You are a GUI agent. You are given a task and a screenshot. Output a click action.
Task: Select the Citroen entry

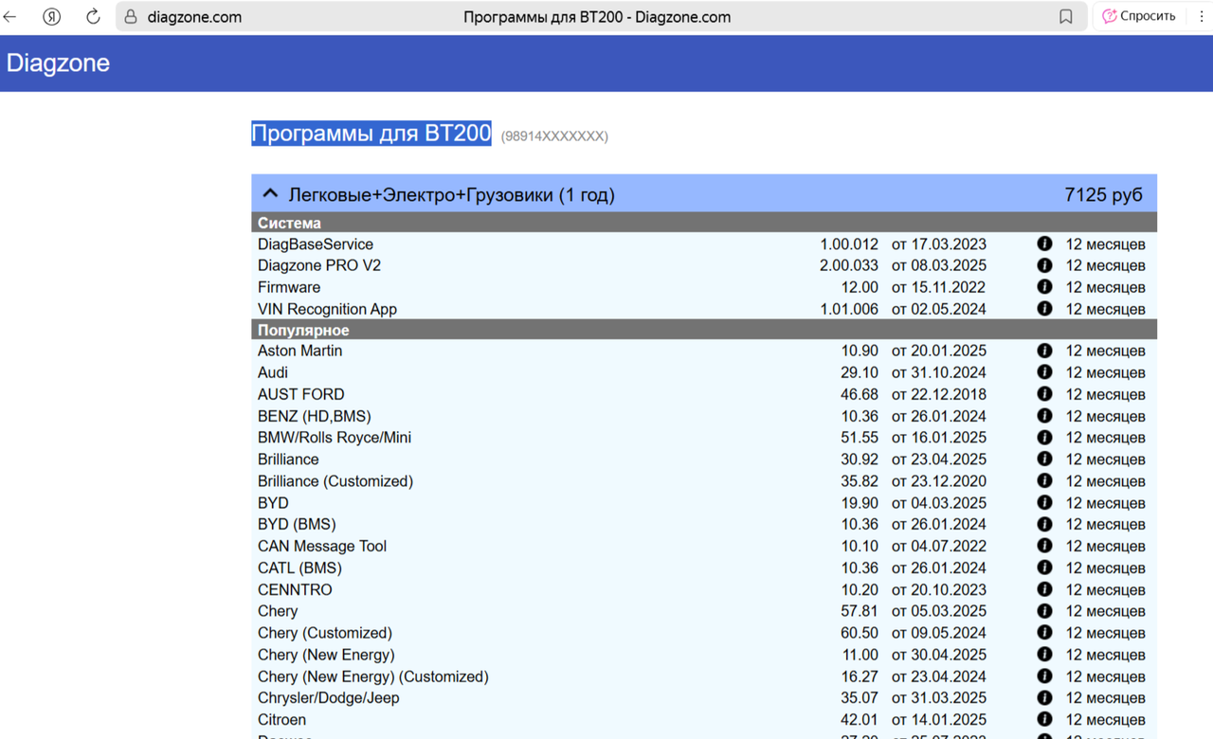(281, 720)
